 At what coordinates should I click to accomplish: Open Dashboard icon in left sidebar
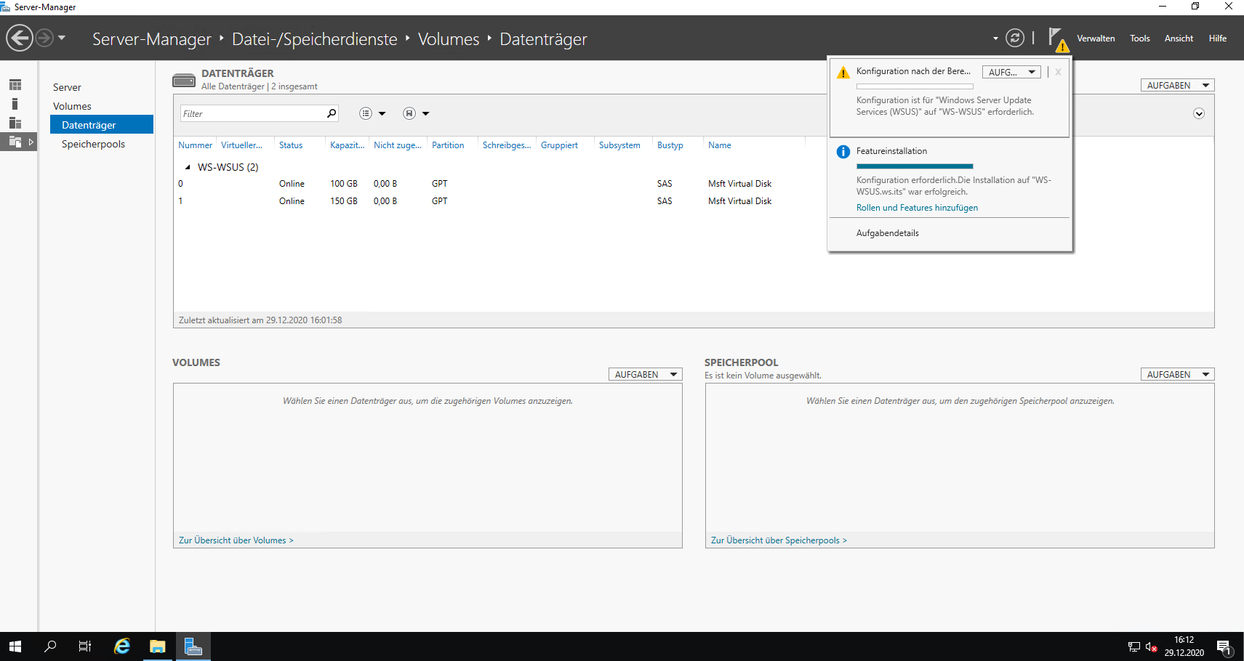coord(15,85)
